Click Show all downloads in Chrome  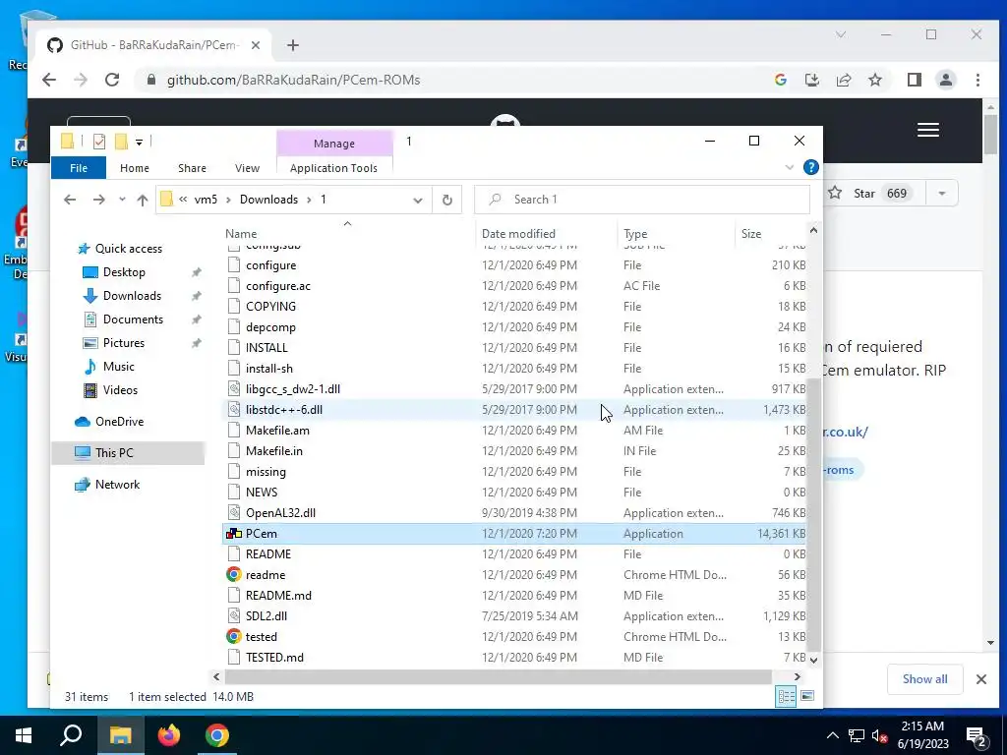pyautogui.click(x=924, y=679)
